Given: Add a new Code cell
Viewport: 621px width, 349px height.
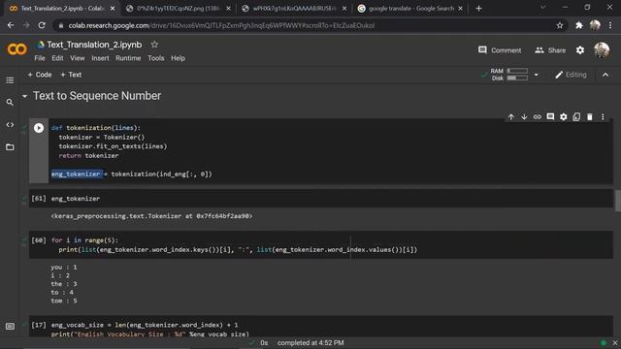Looking at the screenshot, I should [x=40, y=75].
